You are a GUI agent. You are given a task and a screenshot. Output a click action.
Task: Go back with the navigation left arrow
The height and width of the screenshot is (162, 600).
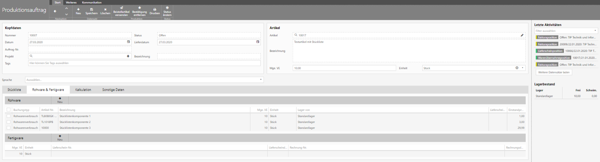55,11
